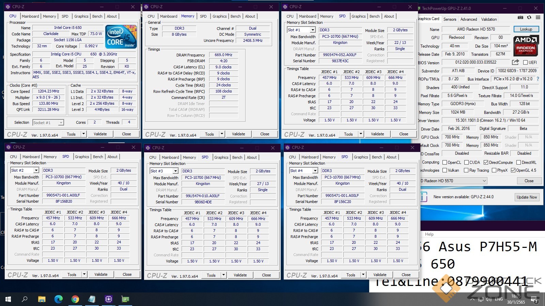Toggle the UEFI checkbox
The image size is (545, 306).
pos(525,63)
